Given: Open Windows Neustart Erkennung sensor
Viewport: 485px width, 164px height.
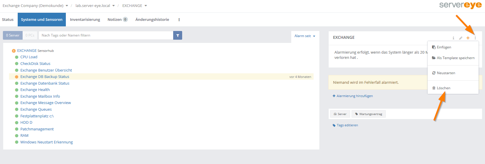Looking at the screenshot, I should click(x=46, y=142).
